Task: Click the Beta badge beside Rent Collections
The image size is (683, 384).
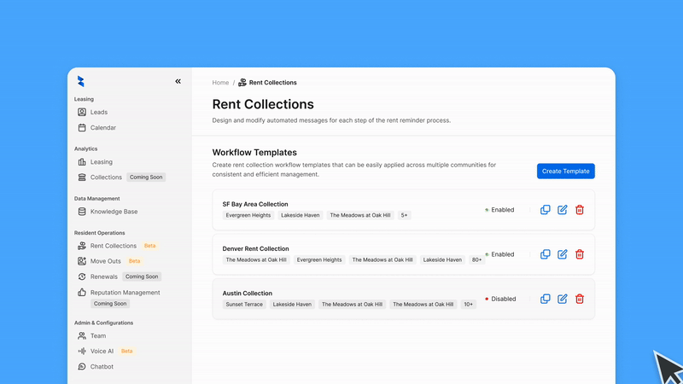Action: pyautogui.click(x=150, y=246)
